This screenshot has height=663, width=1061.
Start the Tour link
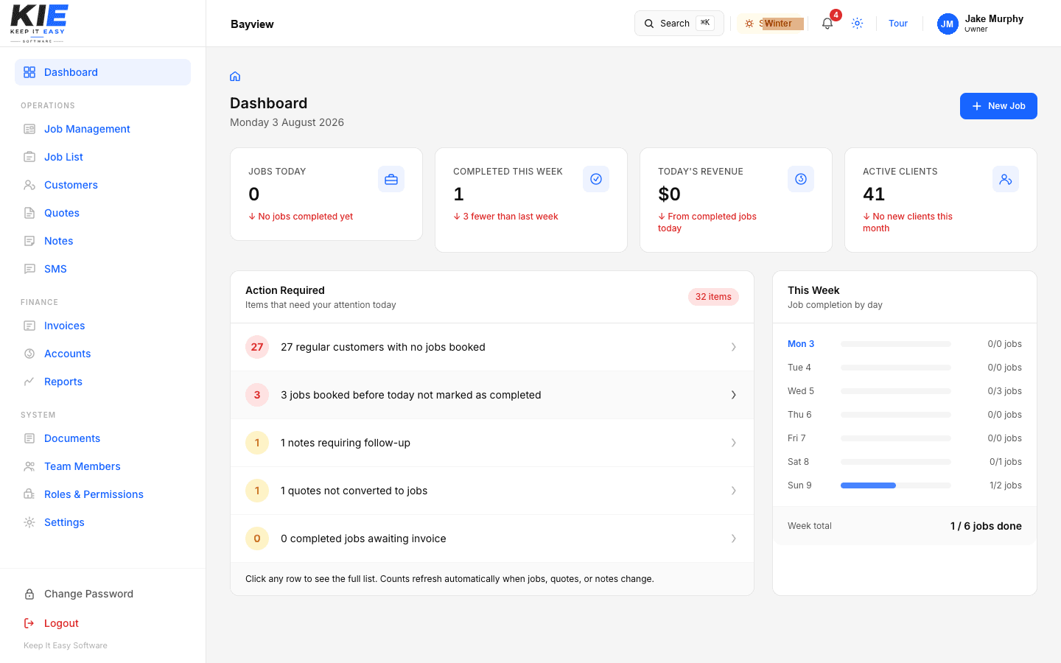tap(898, 24)
